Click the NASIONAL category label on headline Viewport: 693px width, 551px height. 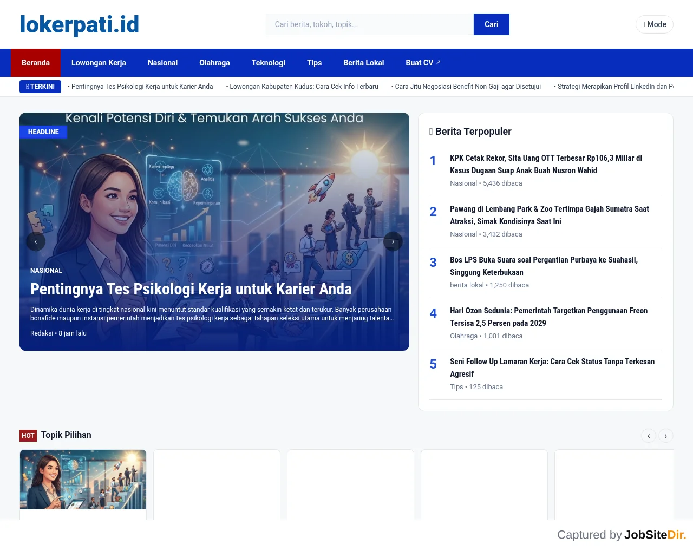(x=46, y=271)
